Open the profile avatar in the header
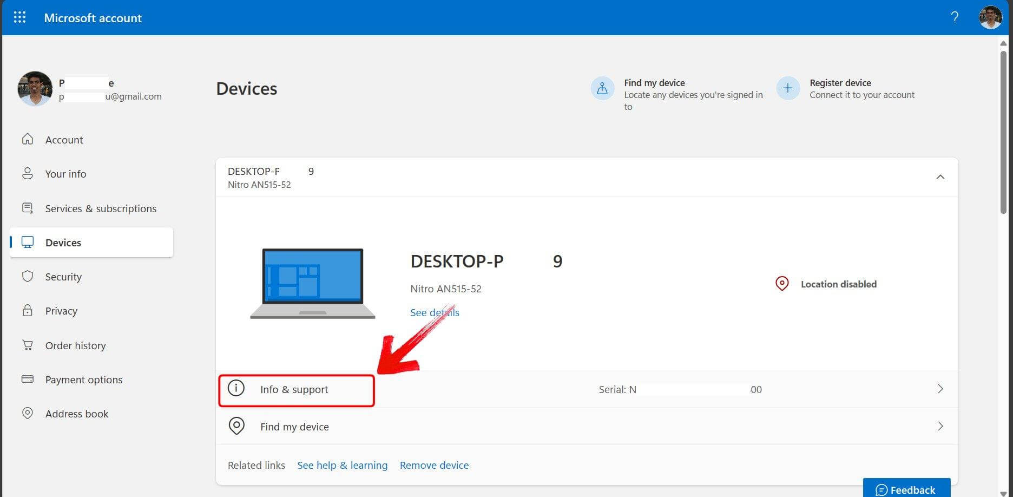 coord(990,17)
